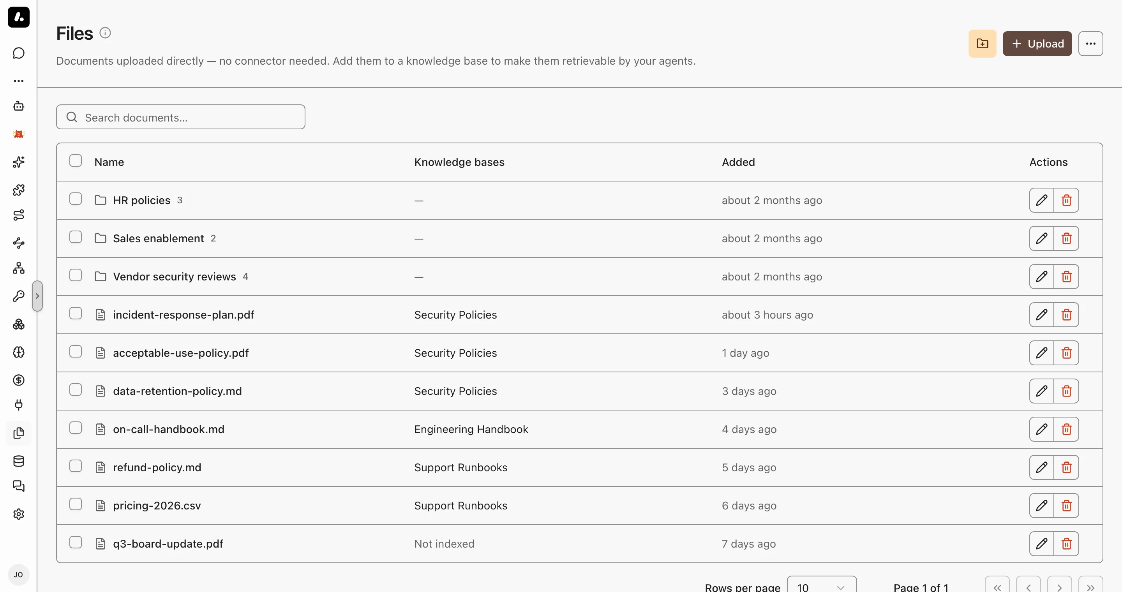This screenshot has width=1122, height=592.
Task: Check the q3-board-update.pdf checkbox
Action: pyautogui.click(x=75, y=543)
